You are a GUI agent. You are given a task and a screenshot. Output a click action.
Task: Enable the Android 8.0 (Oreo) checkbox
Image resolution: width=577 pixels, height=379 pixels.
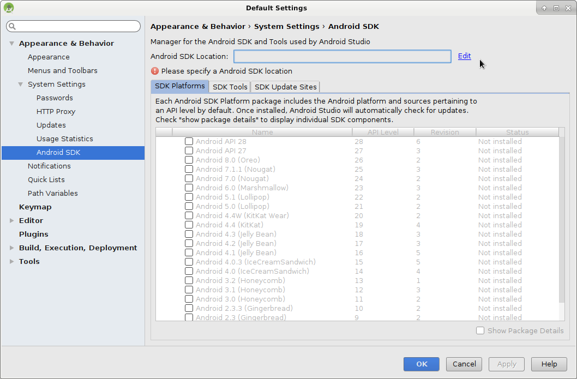(189, 160)
